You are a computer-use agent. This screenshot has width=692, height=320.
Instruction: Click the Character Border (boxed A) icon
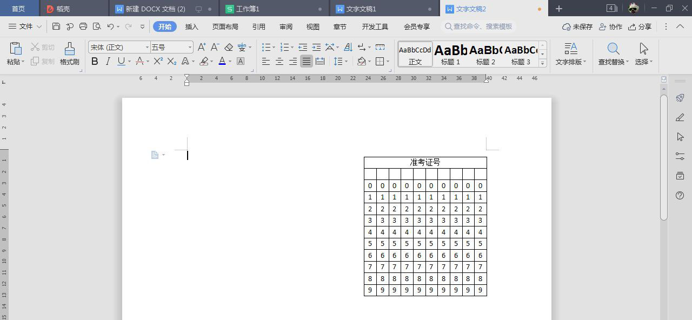pyautogui.click(x=241, y=62)
